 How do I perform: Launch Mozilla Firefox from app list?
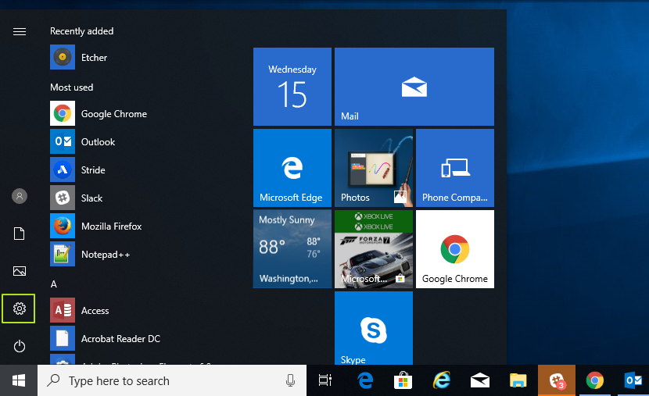pyautogui.click(x=111, y=227)
